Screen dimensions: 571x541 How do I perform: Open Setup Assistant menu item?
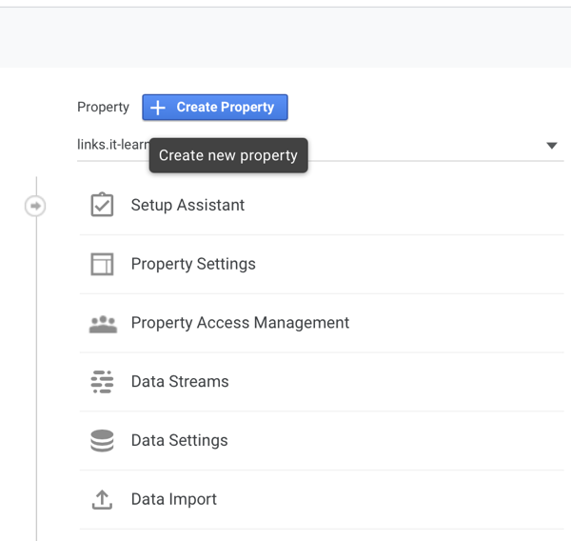pos(187,206)
